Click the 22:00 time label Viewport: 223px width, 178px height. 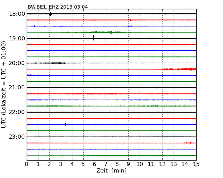17,112
